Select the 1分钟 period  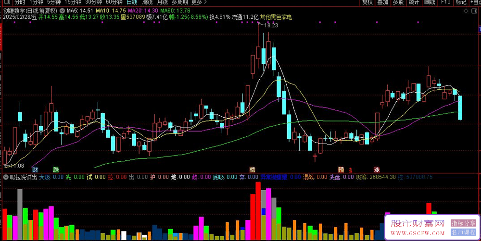pos(36,2)
